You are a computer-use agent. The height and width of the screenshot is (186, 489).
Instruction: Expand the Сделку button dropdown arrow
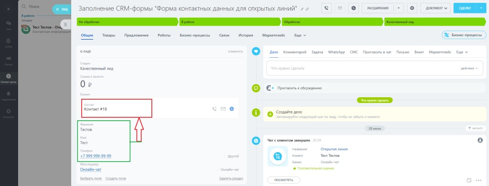click(481, 8)
